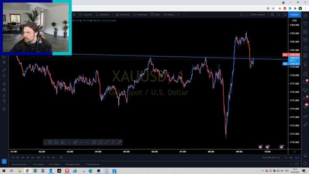The image size is (309, 174).
Task: Open timezone menu 09:30:48 (UTC-4)
Action: [x=271, y=158]
